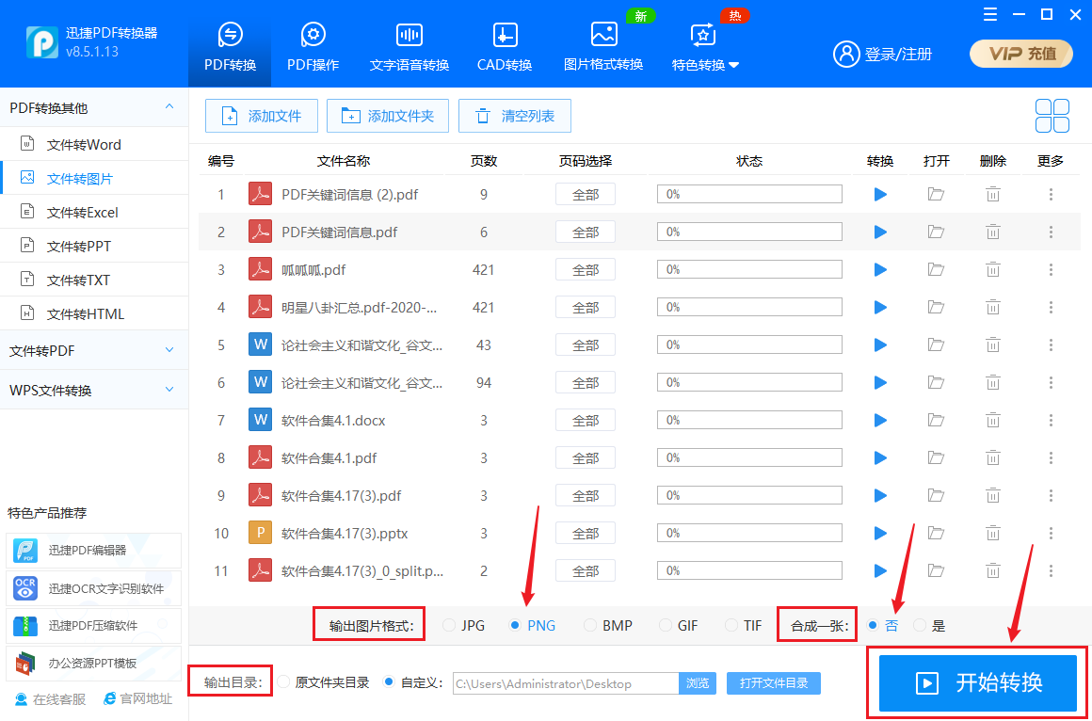Click progress bar of PDF关键词信息.pdf row
The height and width of the screenshot is (721, 1092).
click(x=749, y=232)
